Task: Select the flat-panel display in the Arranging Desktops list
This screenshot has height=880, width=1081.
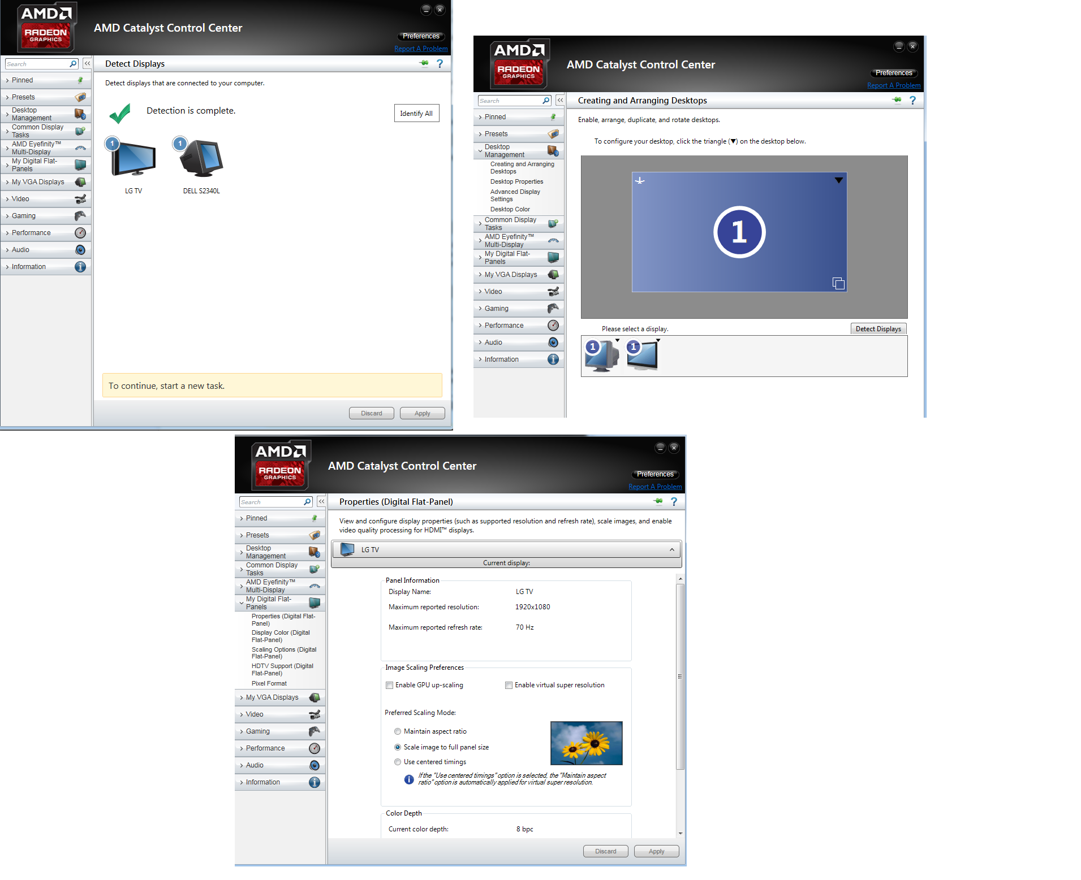Action: pos(642,356)
